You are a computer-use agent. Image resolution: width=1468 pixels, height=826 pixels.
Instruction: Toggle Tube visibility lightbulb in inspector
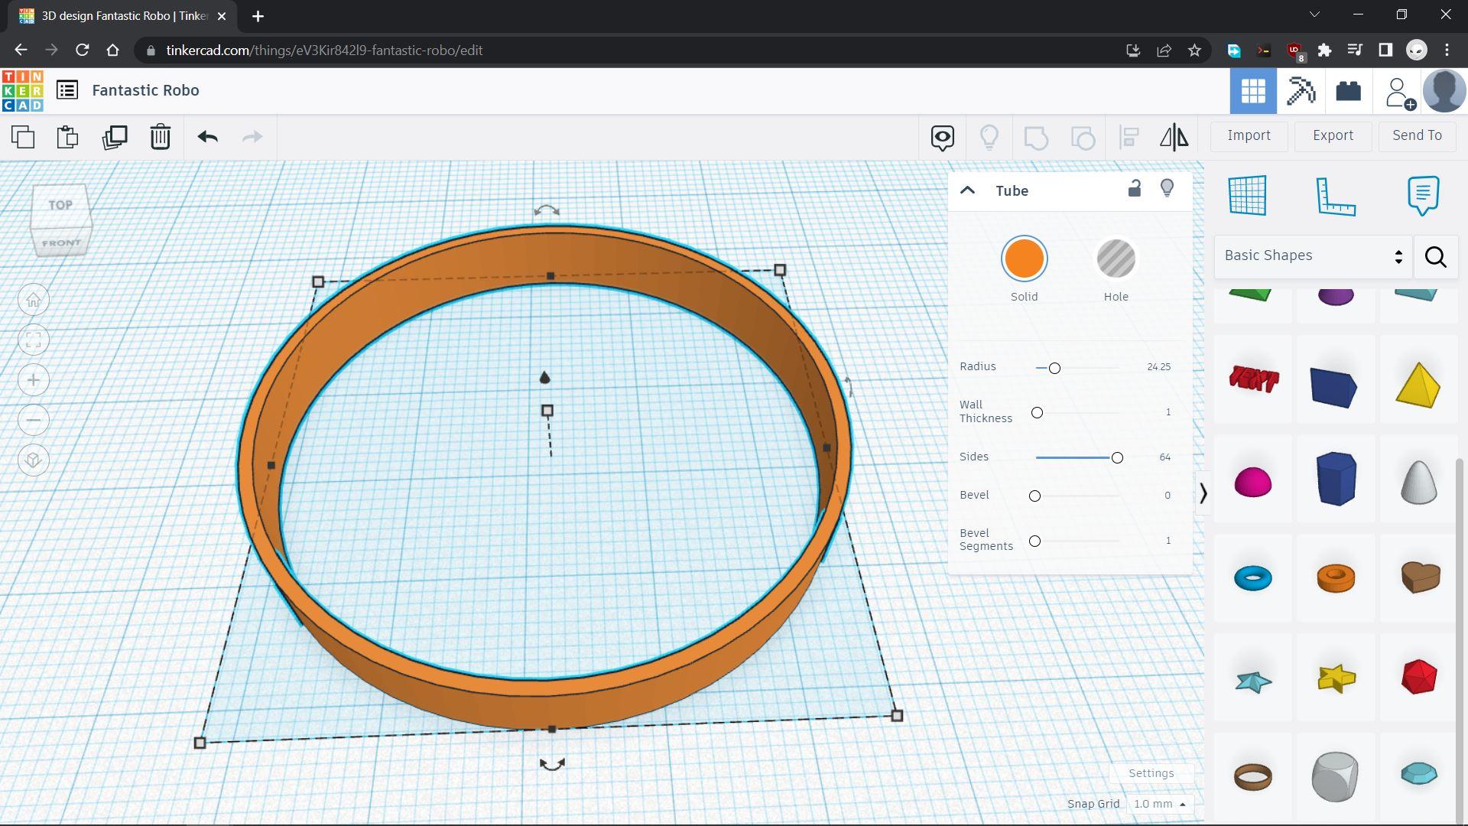1167,189
